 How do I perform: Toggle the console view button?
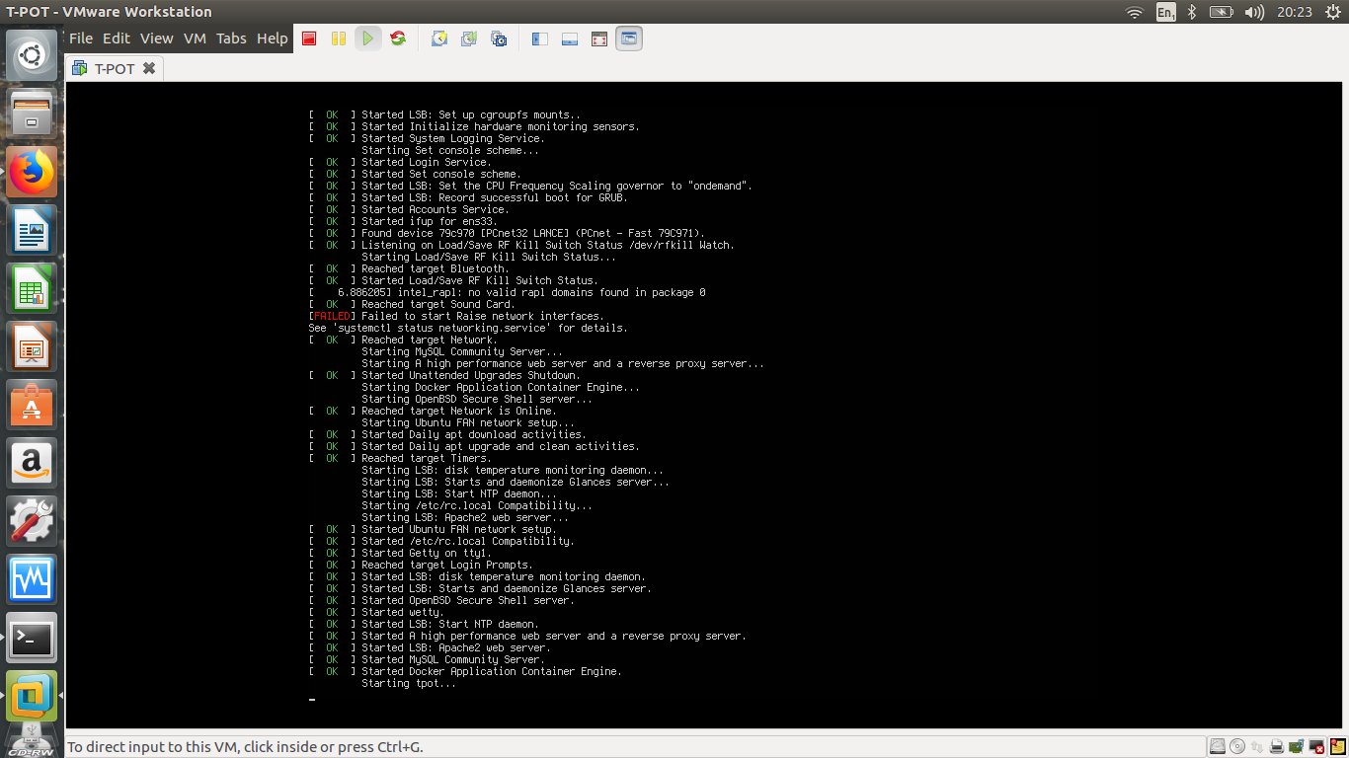[629, 38]
